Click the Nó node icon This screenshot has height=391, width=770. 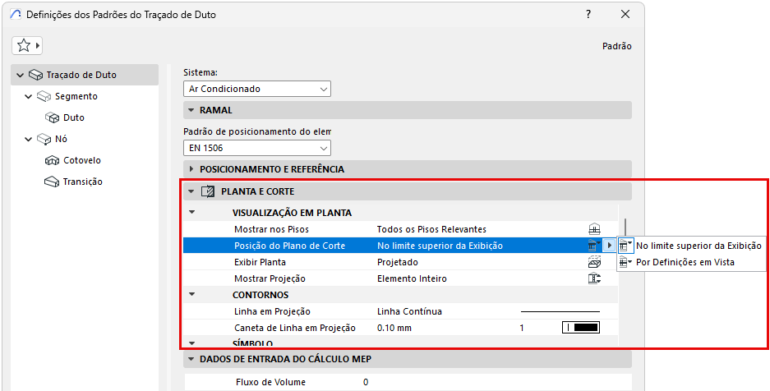[44, 140]
